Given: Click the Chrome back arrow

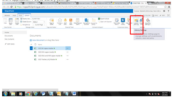Looking at the screenshot, I should click(x=4, y=7).
